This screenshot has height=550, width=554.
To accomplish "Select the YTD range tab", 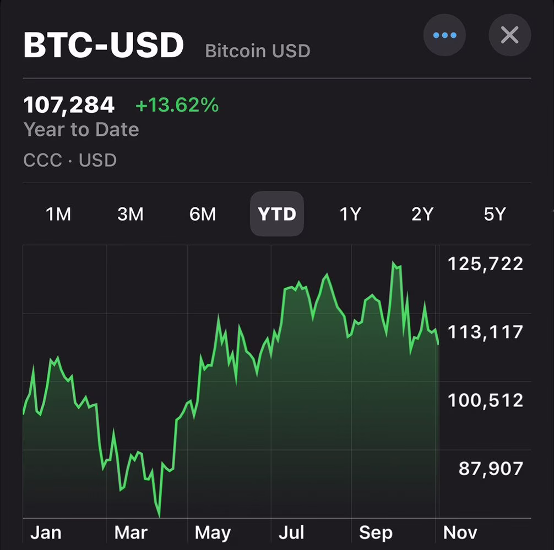I will point(277,214).
